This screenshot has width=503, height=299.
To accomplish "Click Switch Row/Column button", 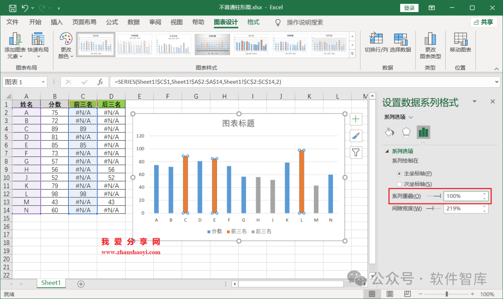I will (376, 43).
